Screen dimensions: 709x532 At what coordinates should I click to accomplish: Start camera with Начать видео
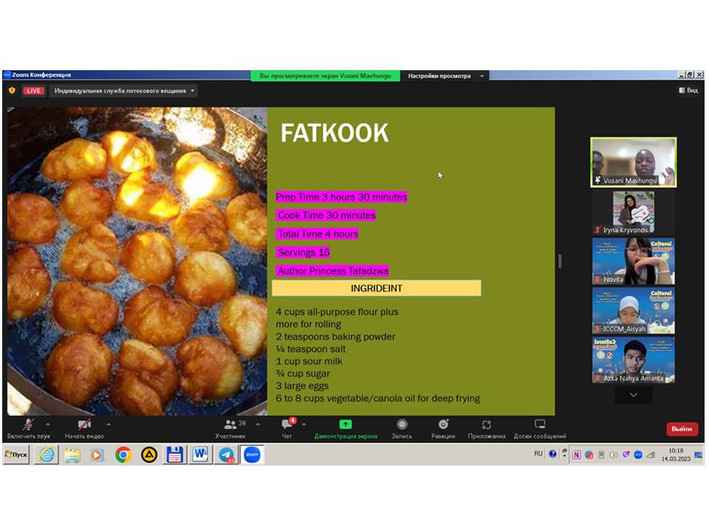point(84,429)
